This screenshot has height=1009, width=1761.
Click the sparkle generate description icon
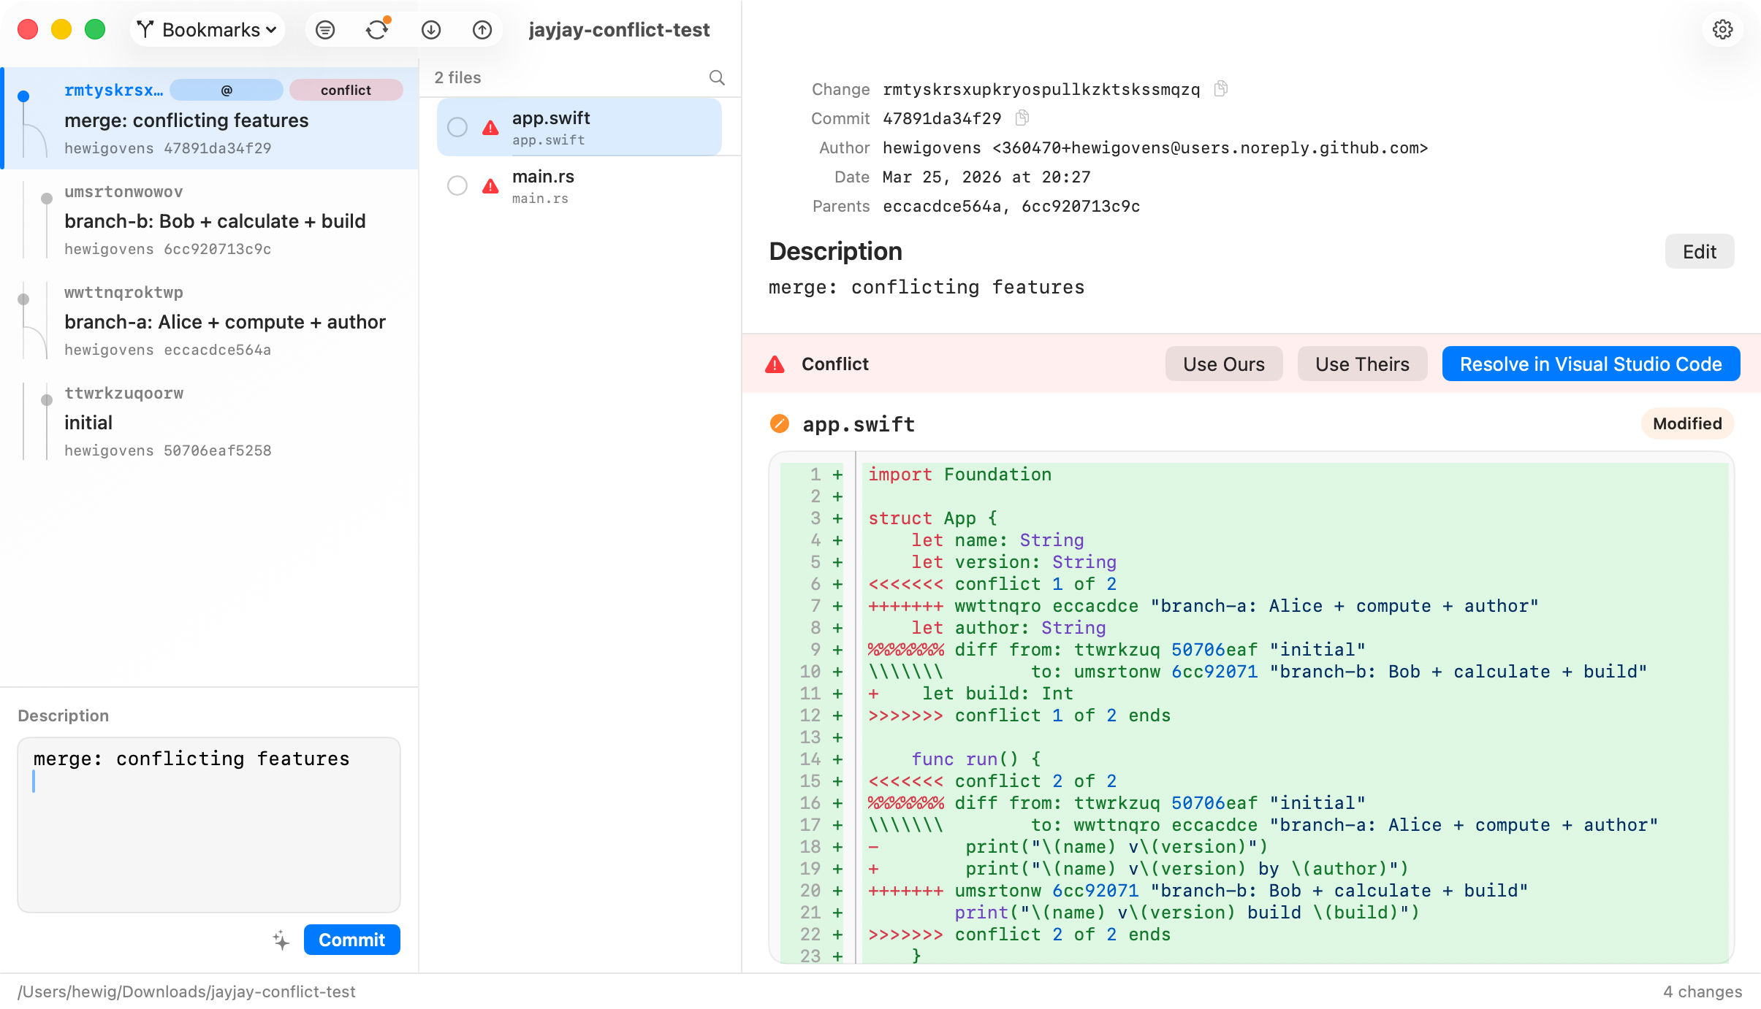coord(281,940)
